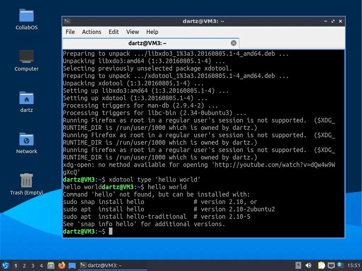This screenshot has height=271, width=362.
Task: Click 'Command 'hello' not found' line
Action: (156, 194)
